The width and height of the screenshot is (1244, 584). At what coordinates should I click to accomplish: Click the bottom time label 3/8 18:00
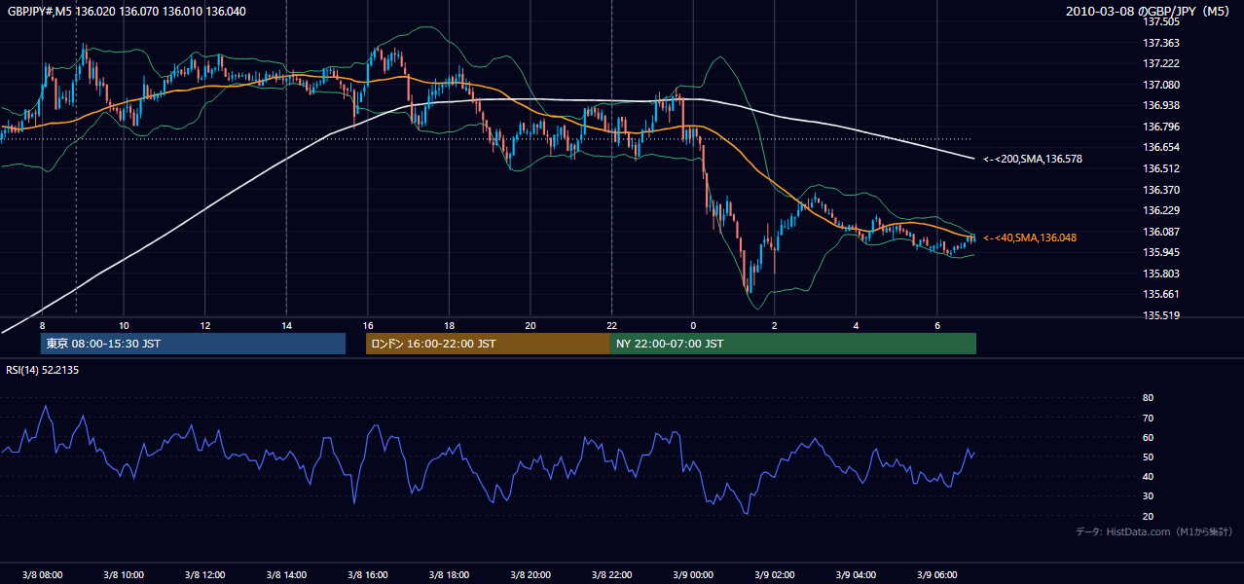[449, 575]
